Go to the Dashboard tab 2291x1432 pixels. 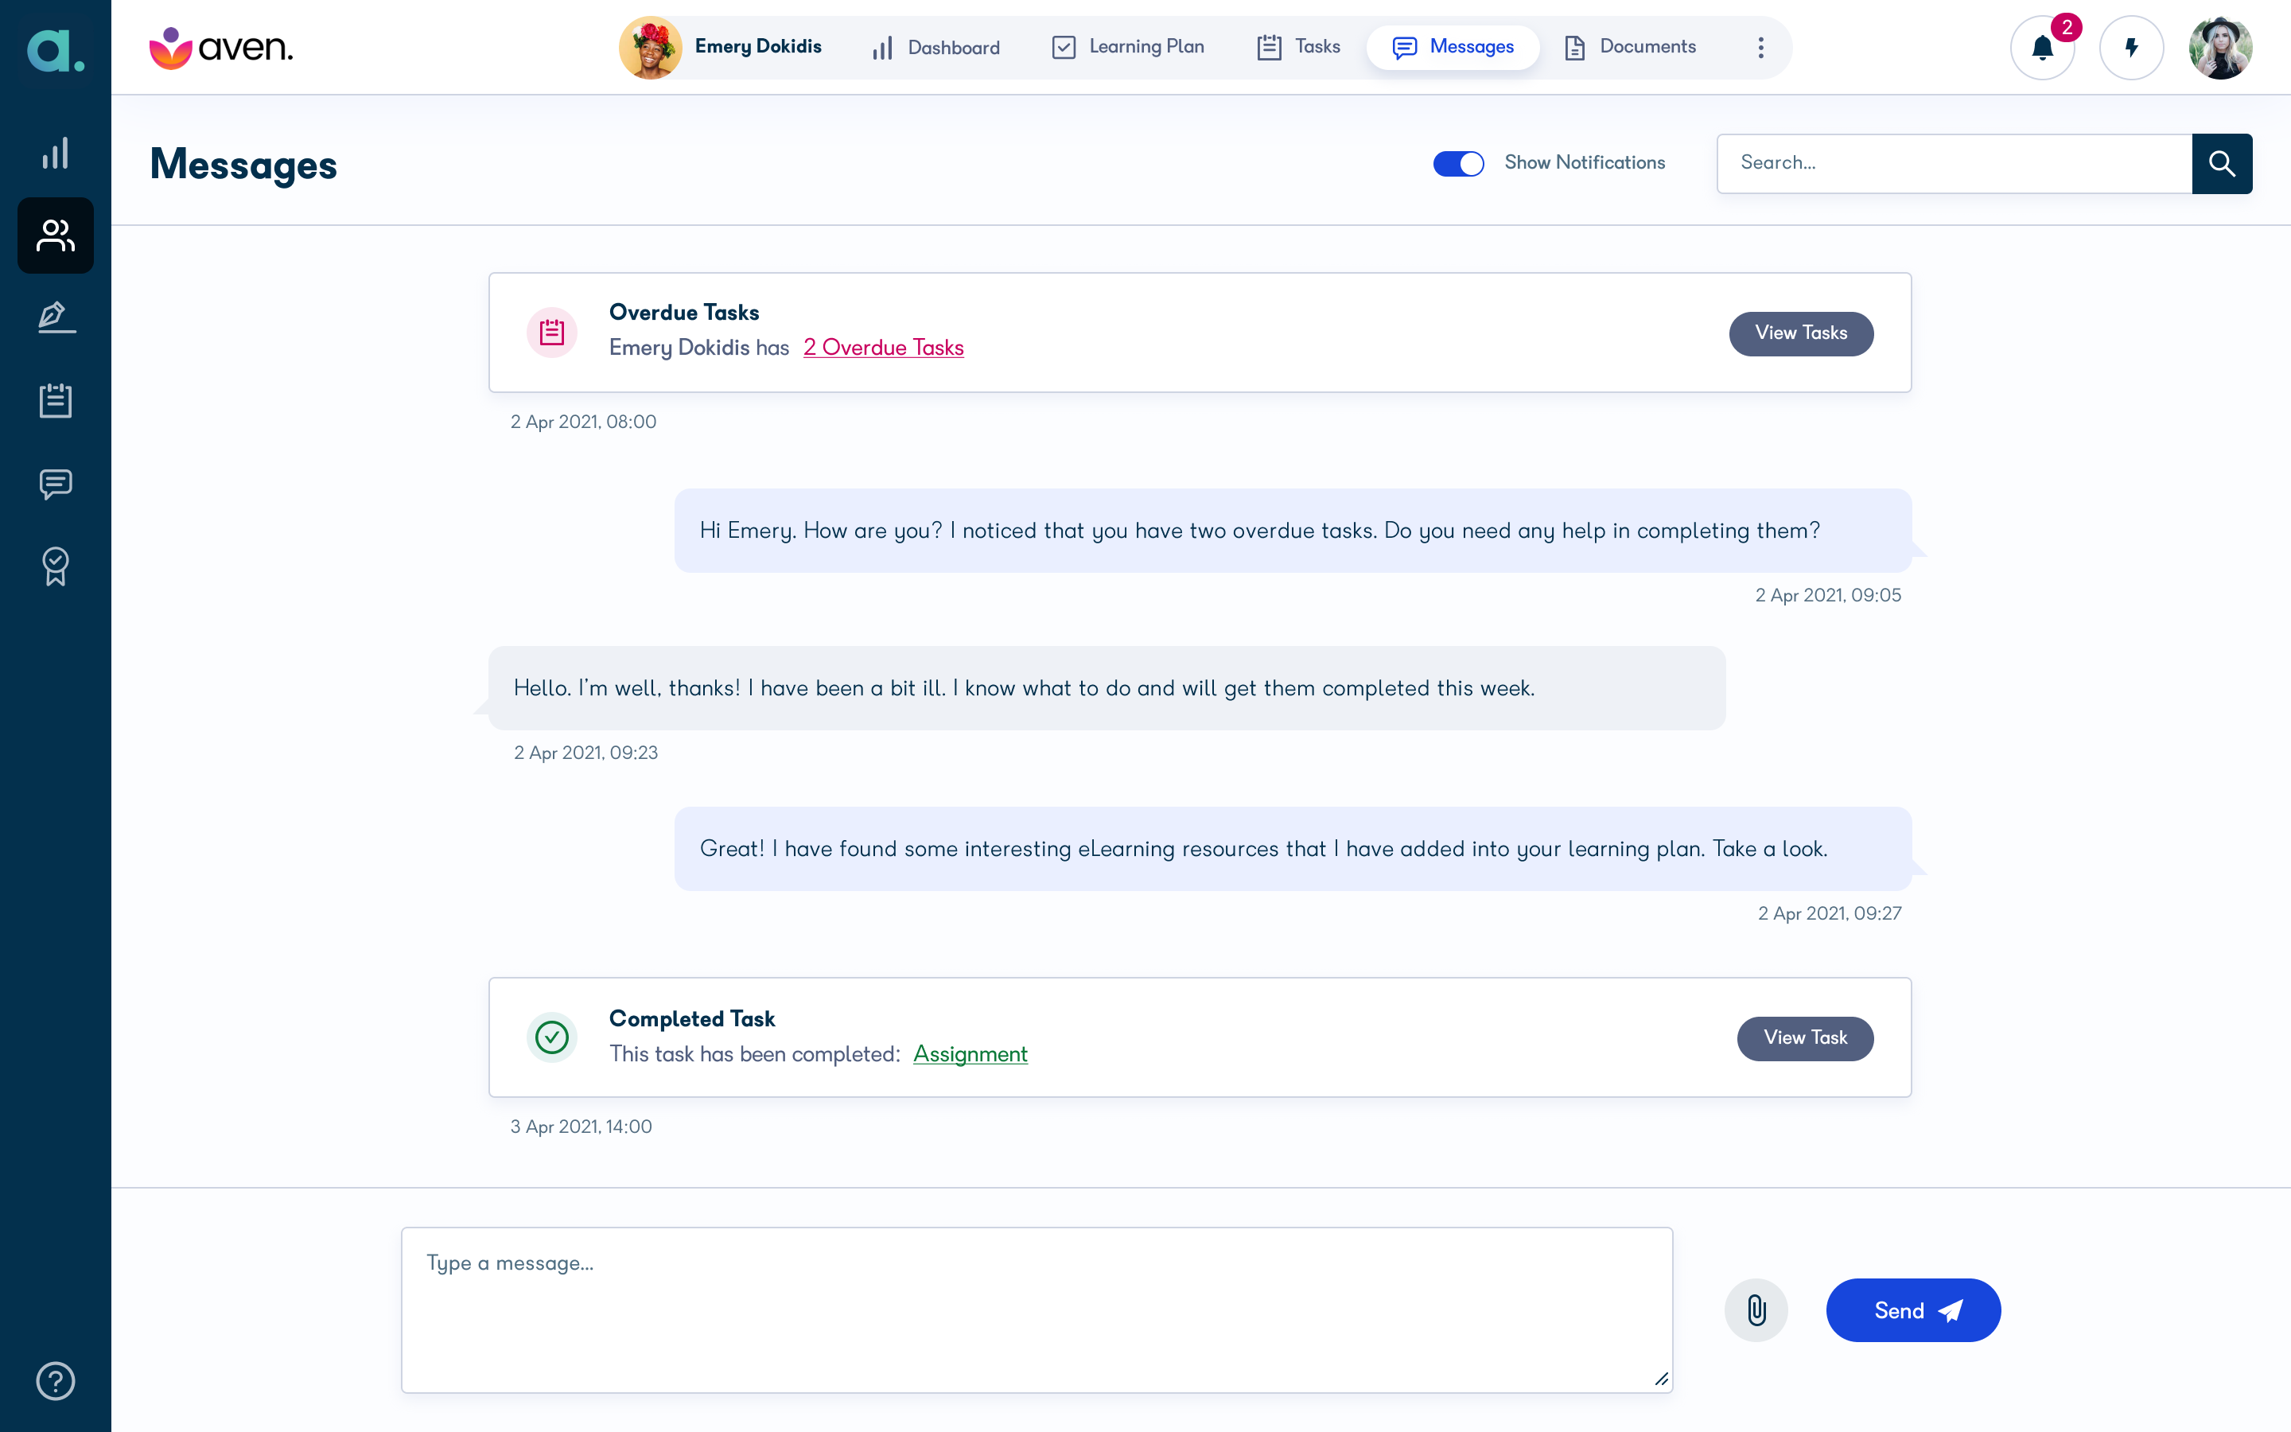coord(935,48)
